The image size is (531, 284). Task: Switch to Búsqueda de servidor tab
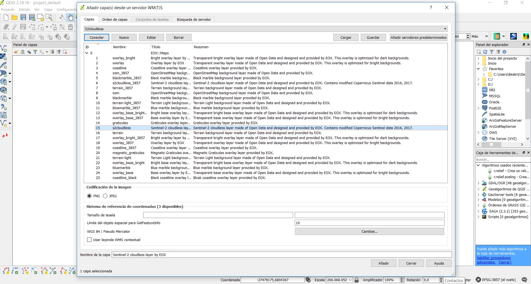[194, 19]
